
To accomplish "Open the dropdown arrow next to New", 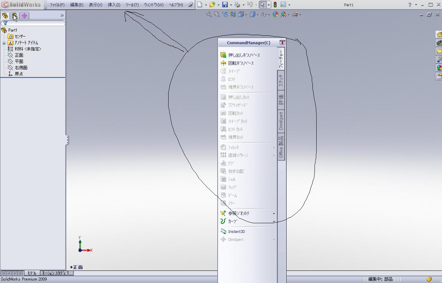I will coord(206,5).
